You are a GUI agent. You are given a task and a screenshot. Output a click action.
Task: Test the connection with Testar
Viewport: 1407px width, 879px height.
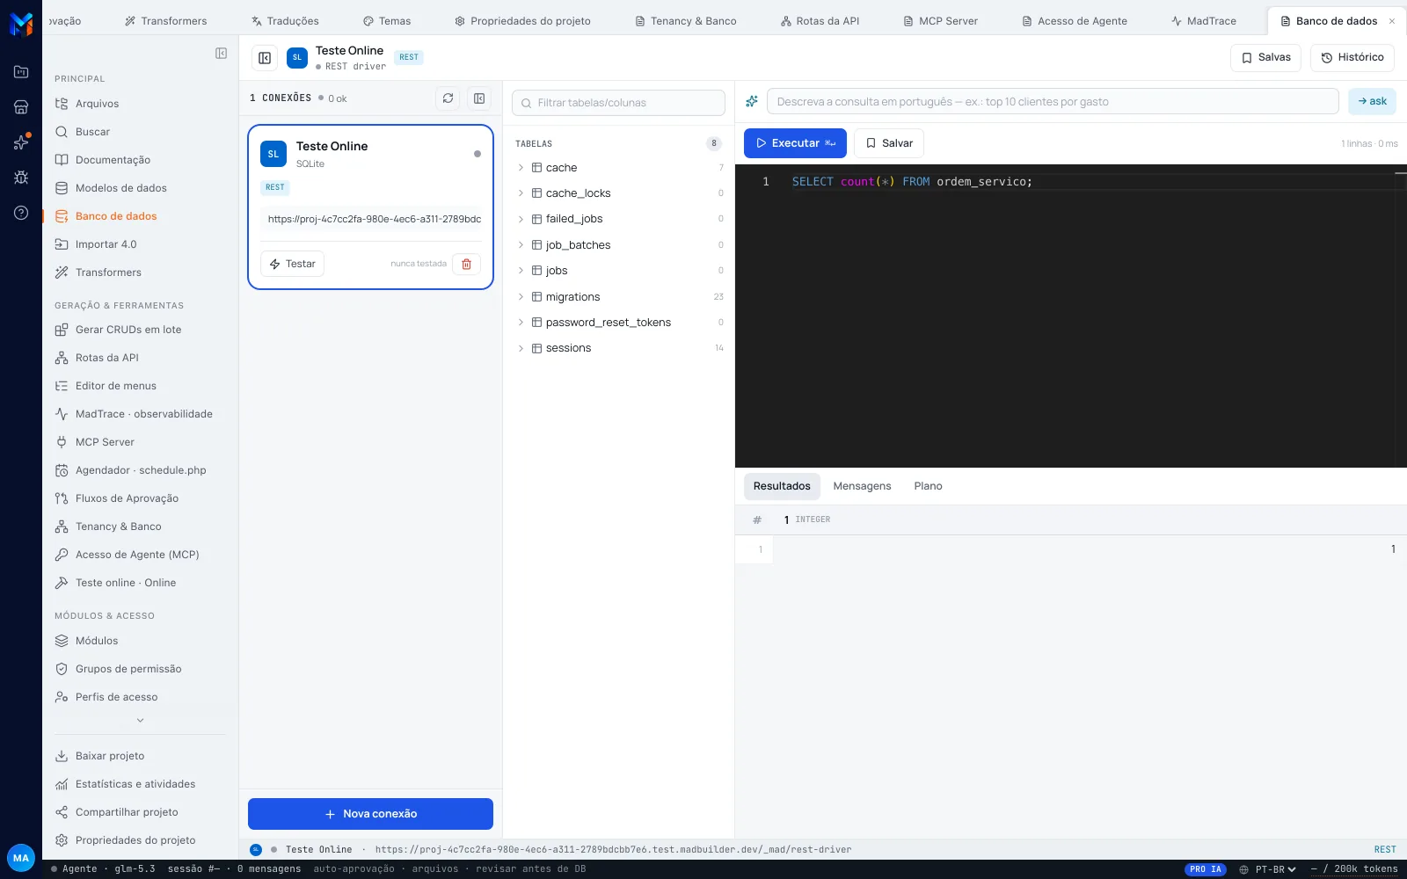pos(292,264)
